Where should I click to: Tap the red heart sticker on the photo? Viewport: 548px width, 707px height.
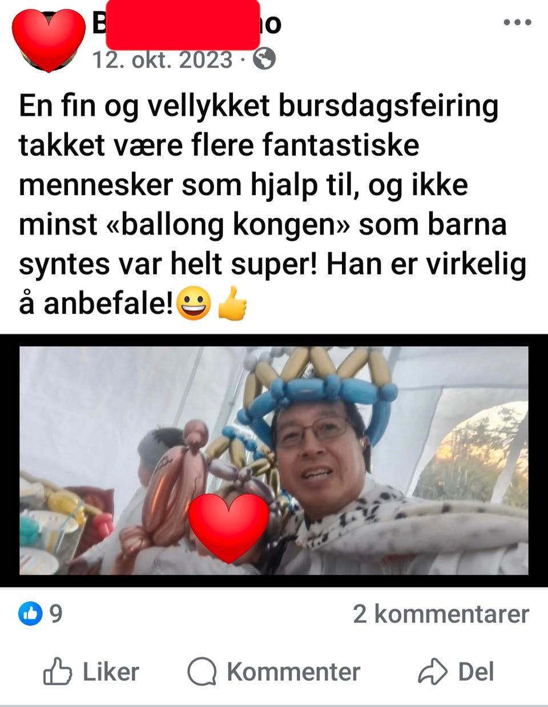click(229, 527)
